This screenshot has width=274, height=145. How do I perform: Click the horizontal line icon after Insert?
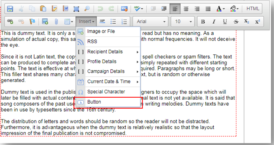coord(102,21)
